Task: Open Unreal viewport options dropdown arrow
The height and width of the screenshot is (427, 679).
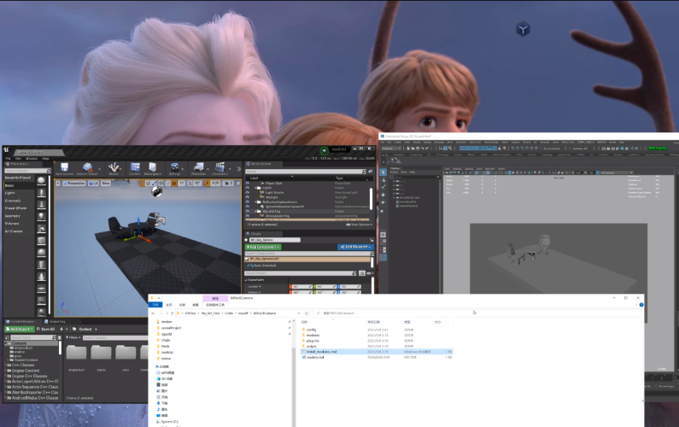Action: point(58,184)
